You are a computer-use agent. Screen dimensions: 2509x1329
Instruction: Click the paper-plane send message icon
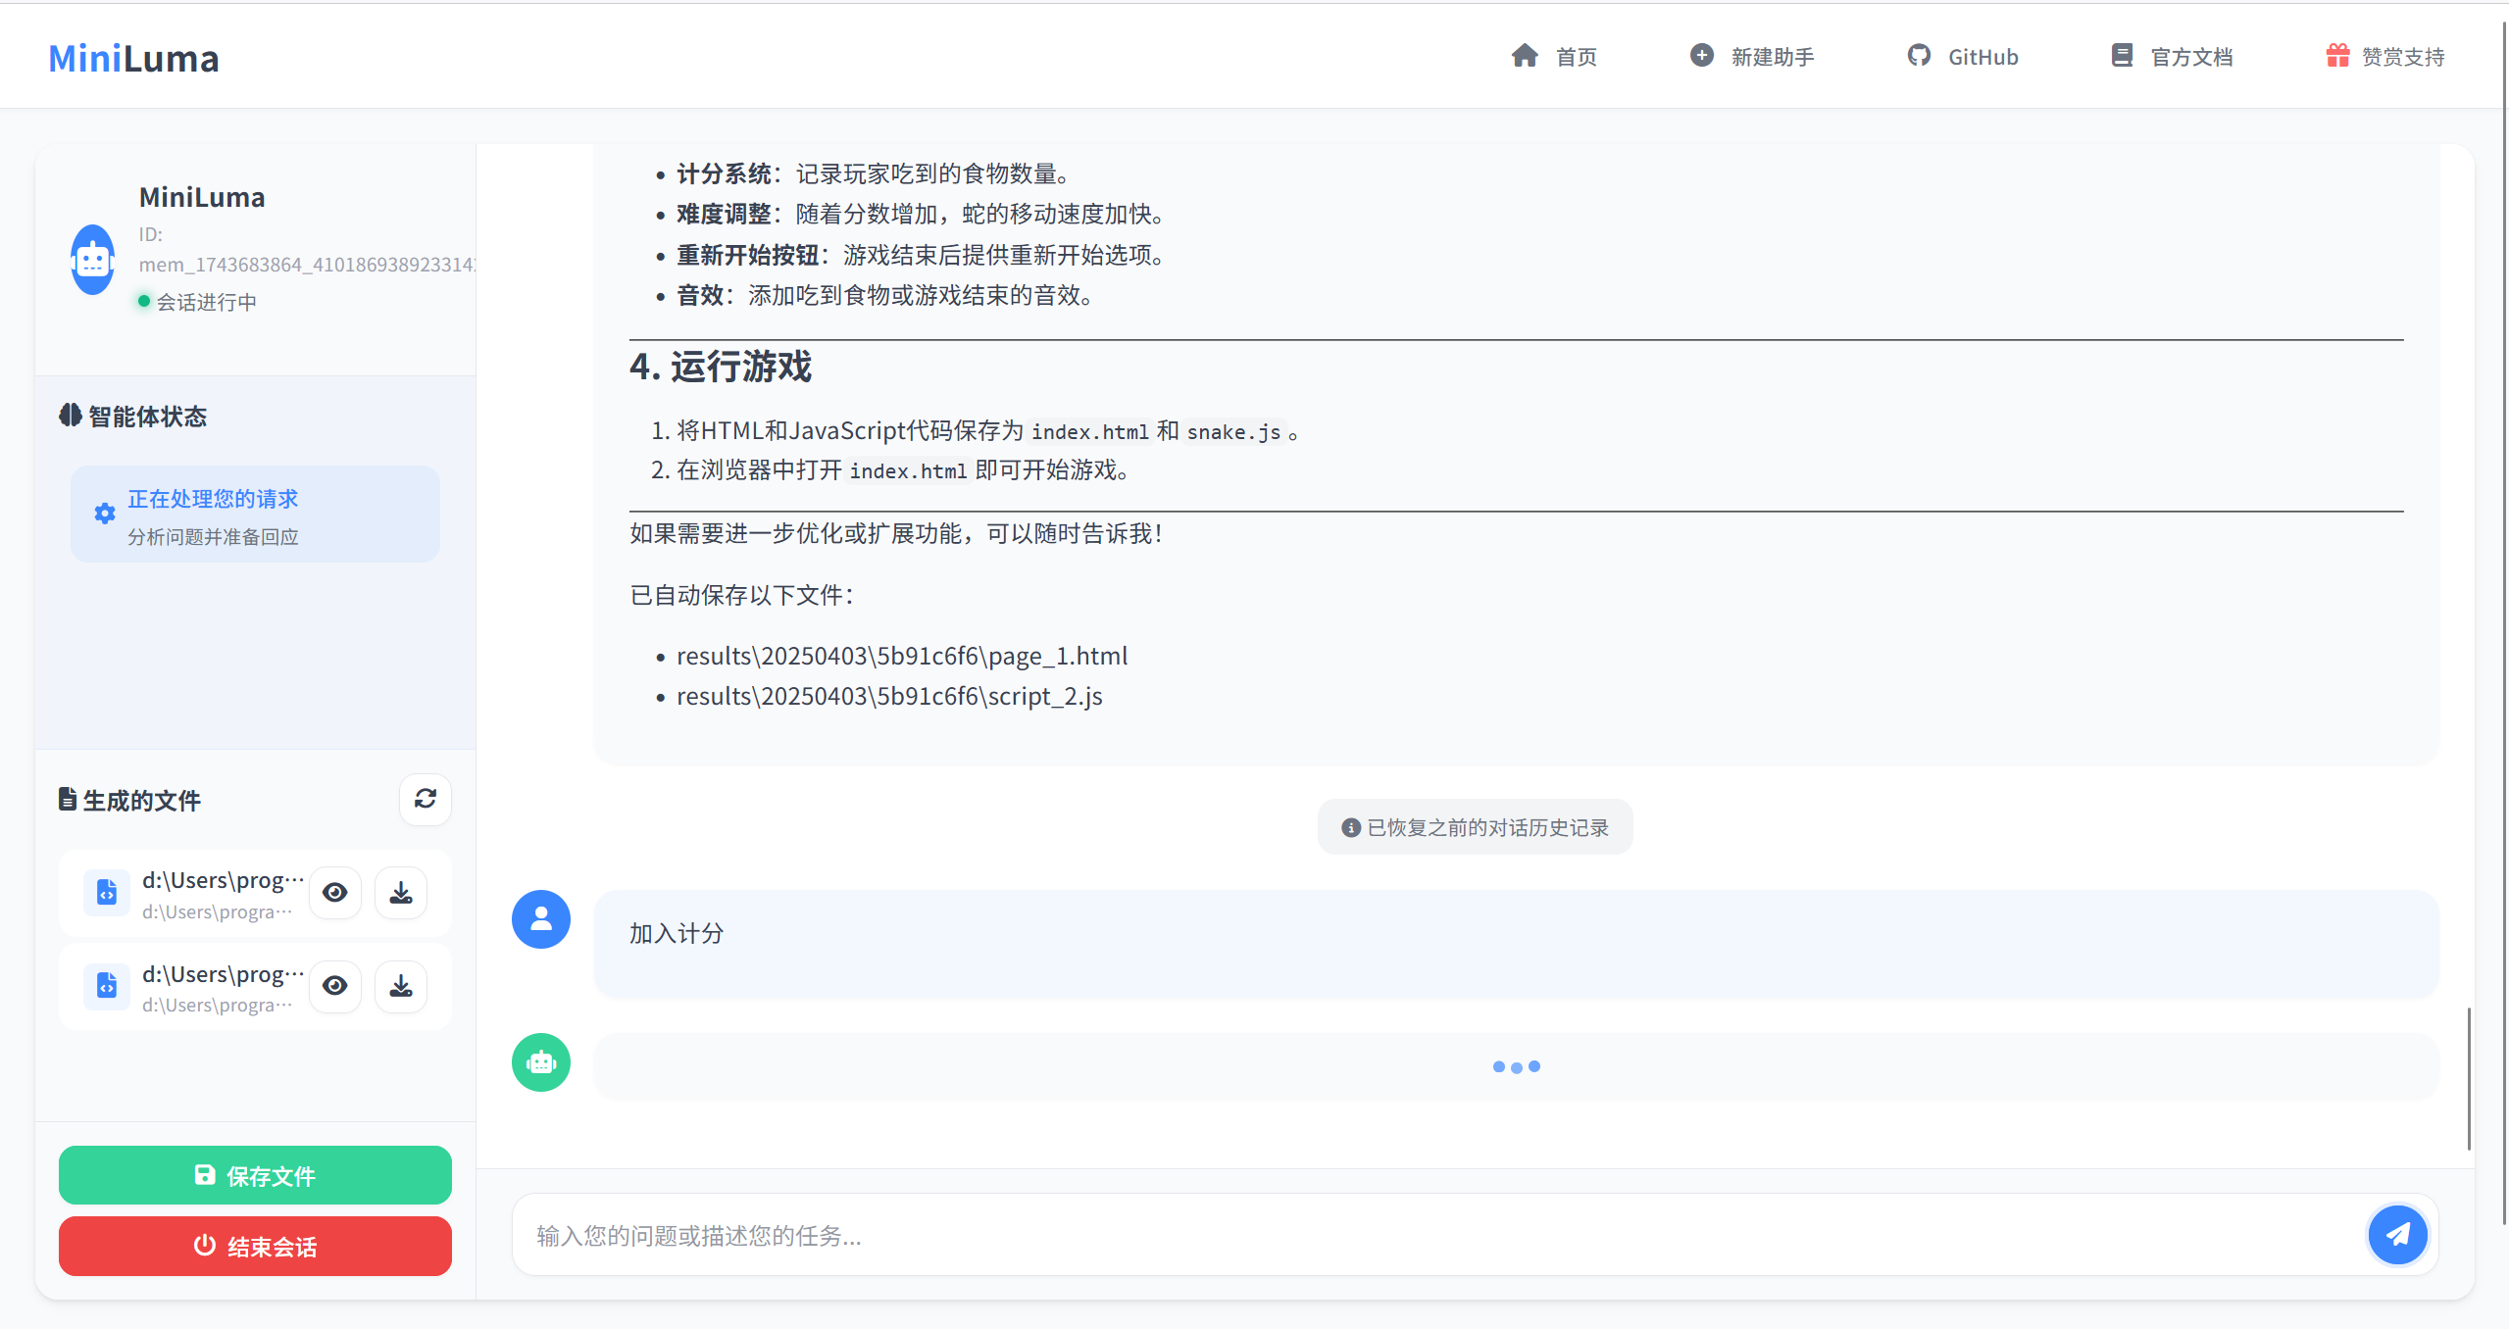click(x=2397, y=1234)
